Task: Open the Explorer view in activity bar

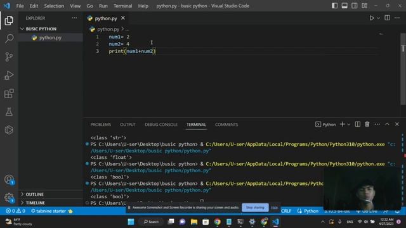Action: point(9,20)
